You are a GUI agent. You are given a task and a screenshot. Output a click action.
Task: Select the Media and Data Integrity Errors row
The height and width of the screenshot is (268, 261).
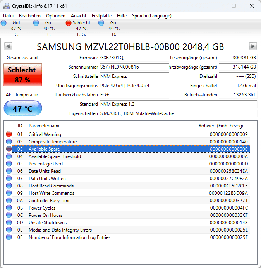tap(127, 230)
